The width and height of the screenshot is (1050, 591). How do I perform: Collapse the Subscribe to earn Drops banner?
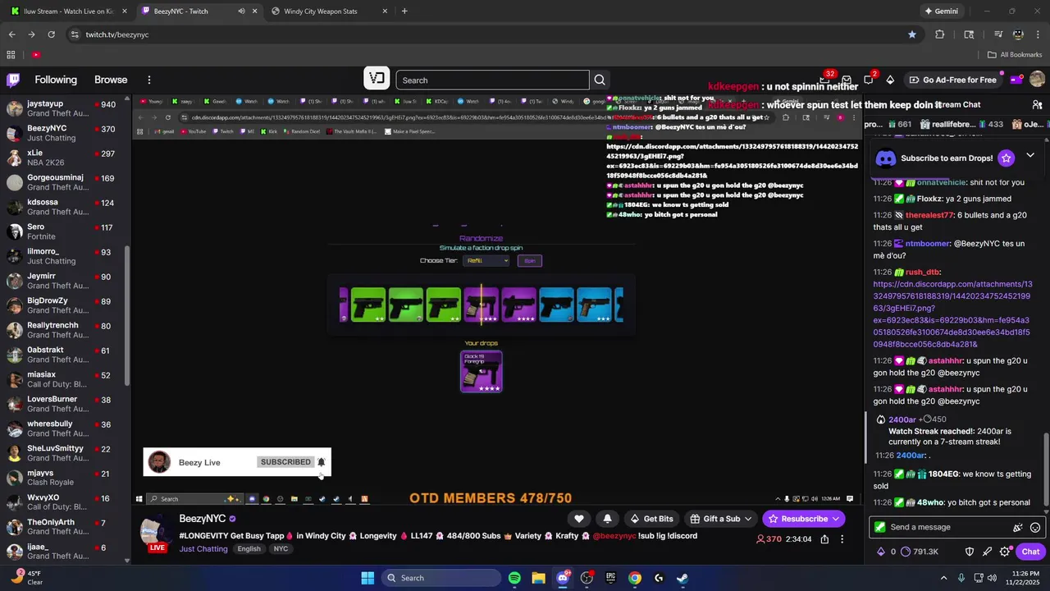click(x=1030, y=156)
